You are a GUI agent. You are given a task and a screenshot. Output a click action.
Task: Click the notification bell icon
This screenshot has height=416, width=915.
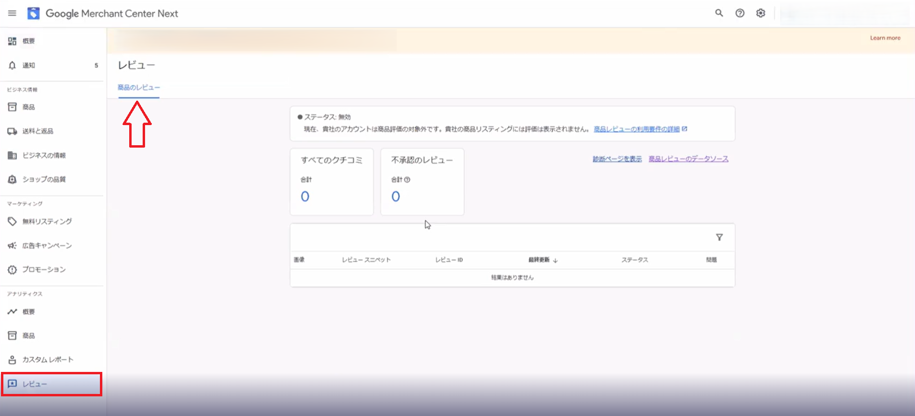point(12,65)
